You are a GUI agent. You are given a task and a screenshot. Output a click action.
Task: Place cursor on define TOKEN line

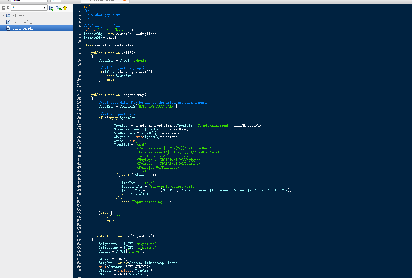(x=109, y=30)
